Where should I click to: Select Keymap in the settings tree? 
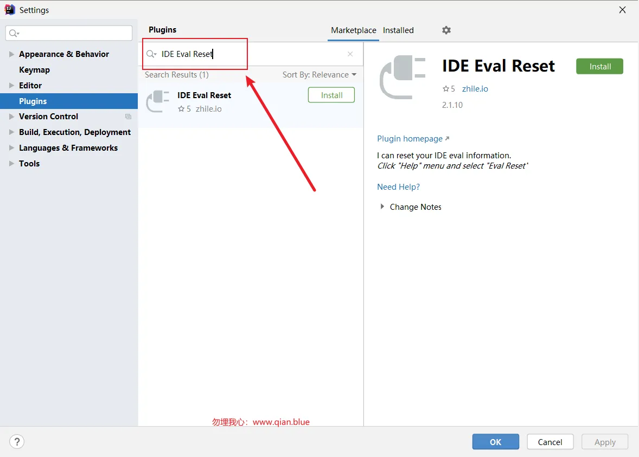pos(34,70)
